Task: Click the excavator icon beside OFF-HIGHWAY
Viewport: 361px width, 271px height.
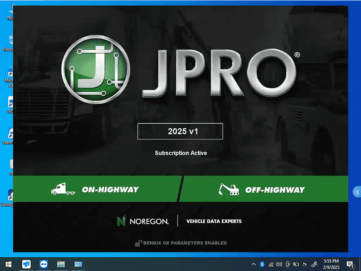Action: coord(229,189)
